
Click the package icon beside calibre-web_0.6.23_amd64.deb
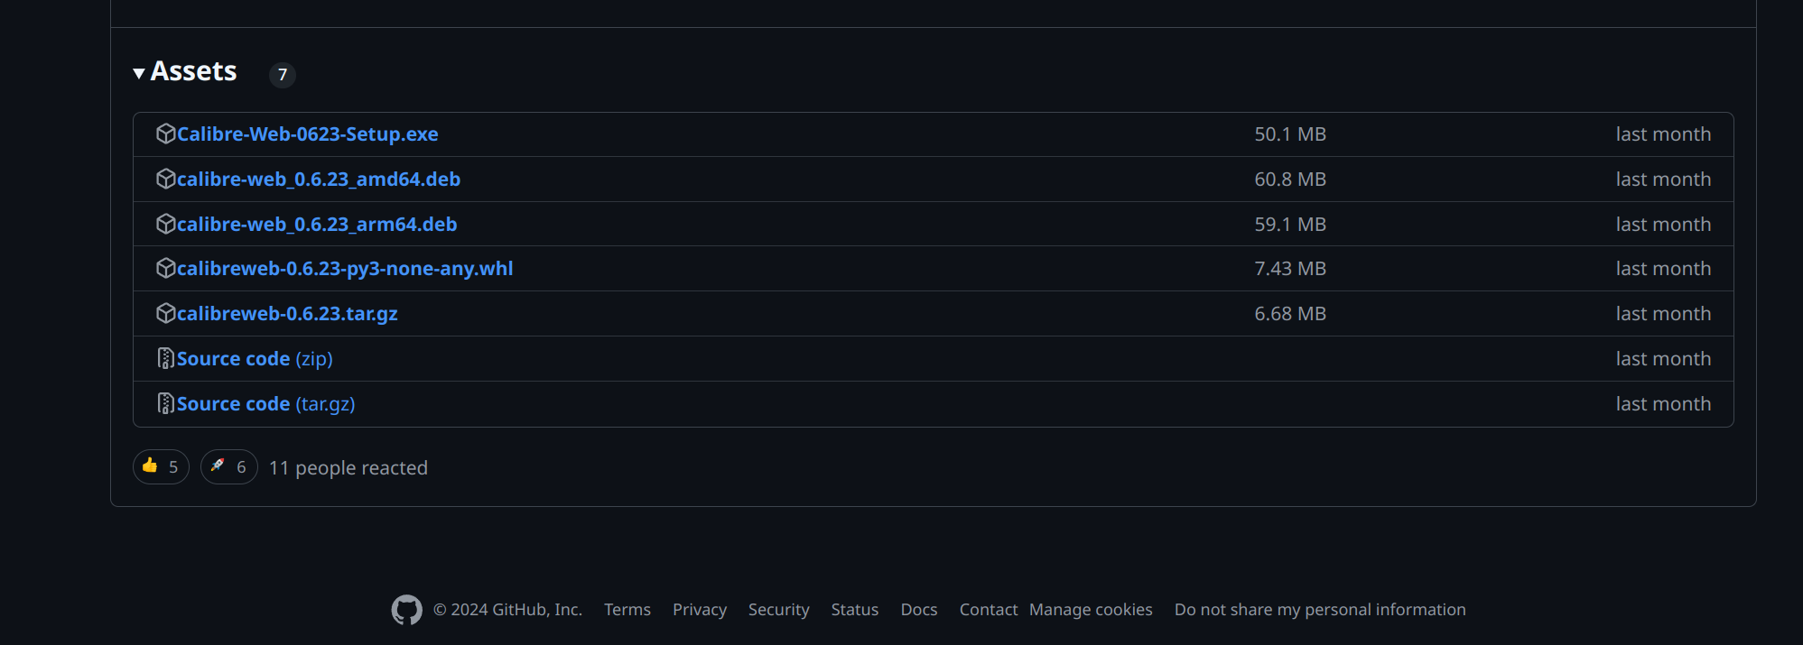[165, 180]
